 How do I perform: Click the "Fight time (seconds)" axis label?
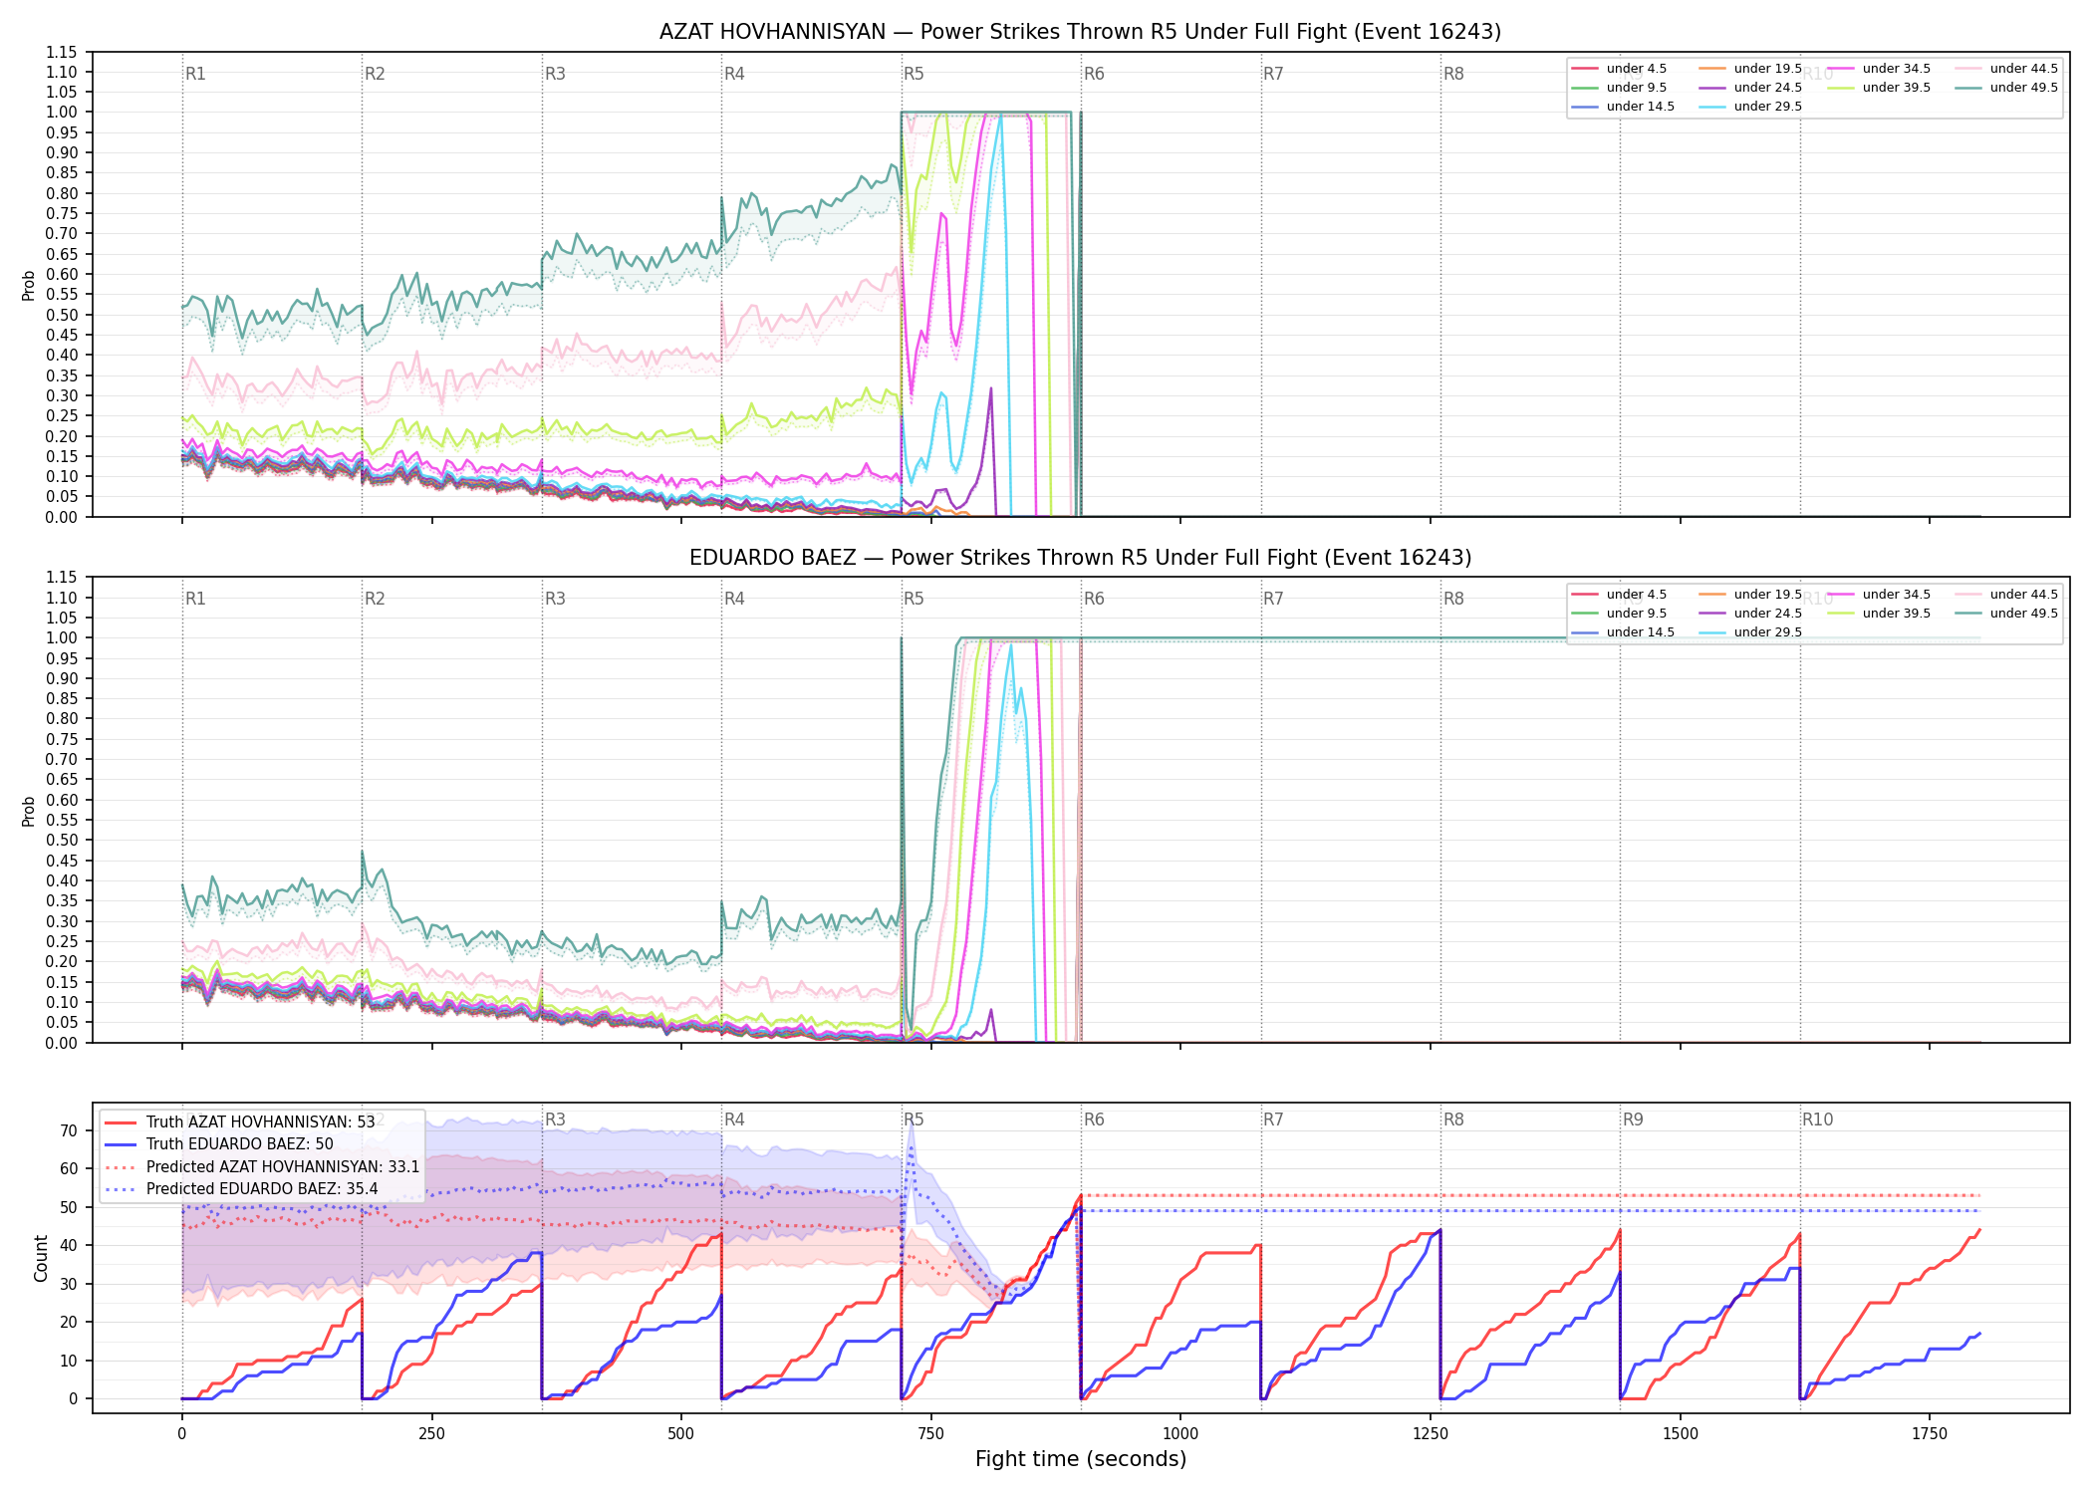pyautogui.click(x=1081, y=1459)
